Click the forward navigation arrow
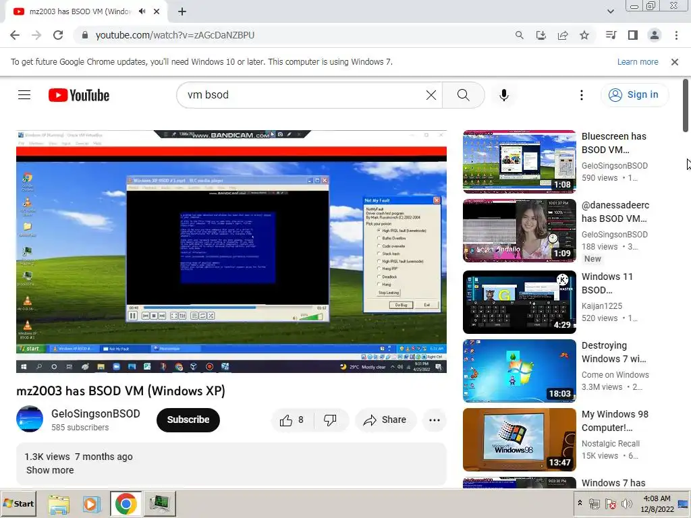 pyautogui.click(x=36, y=35)
